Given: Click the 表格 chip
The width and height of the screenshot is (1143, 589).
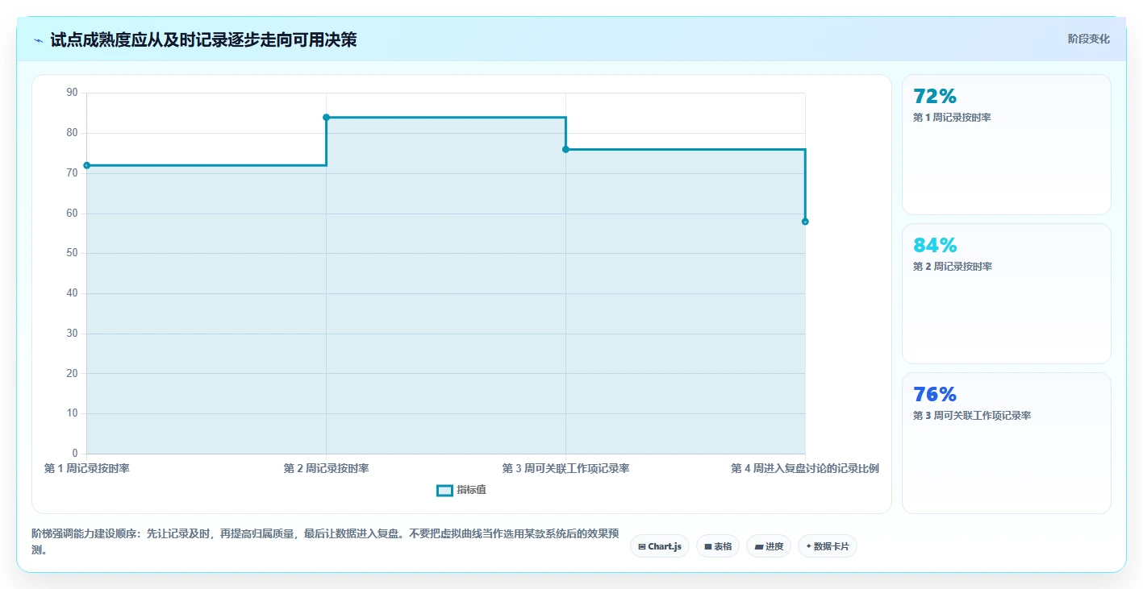Looking at the screenshot, I should click(x=718, y=546).
